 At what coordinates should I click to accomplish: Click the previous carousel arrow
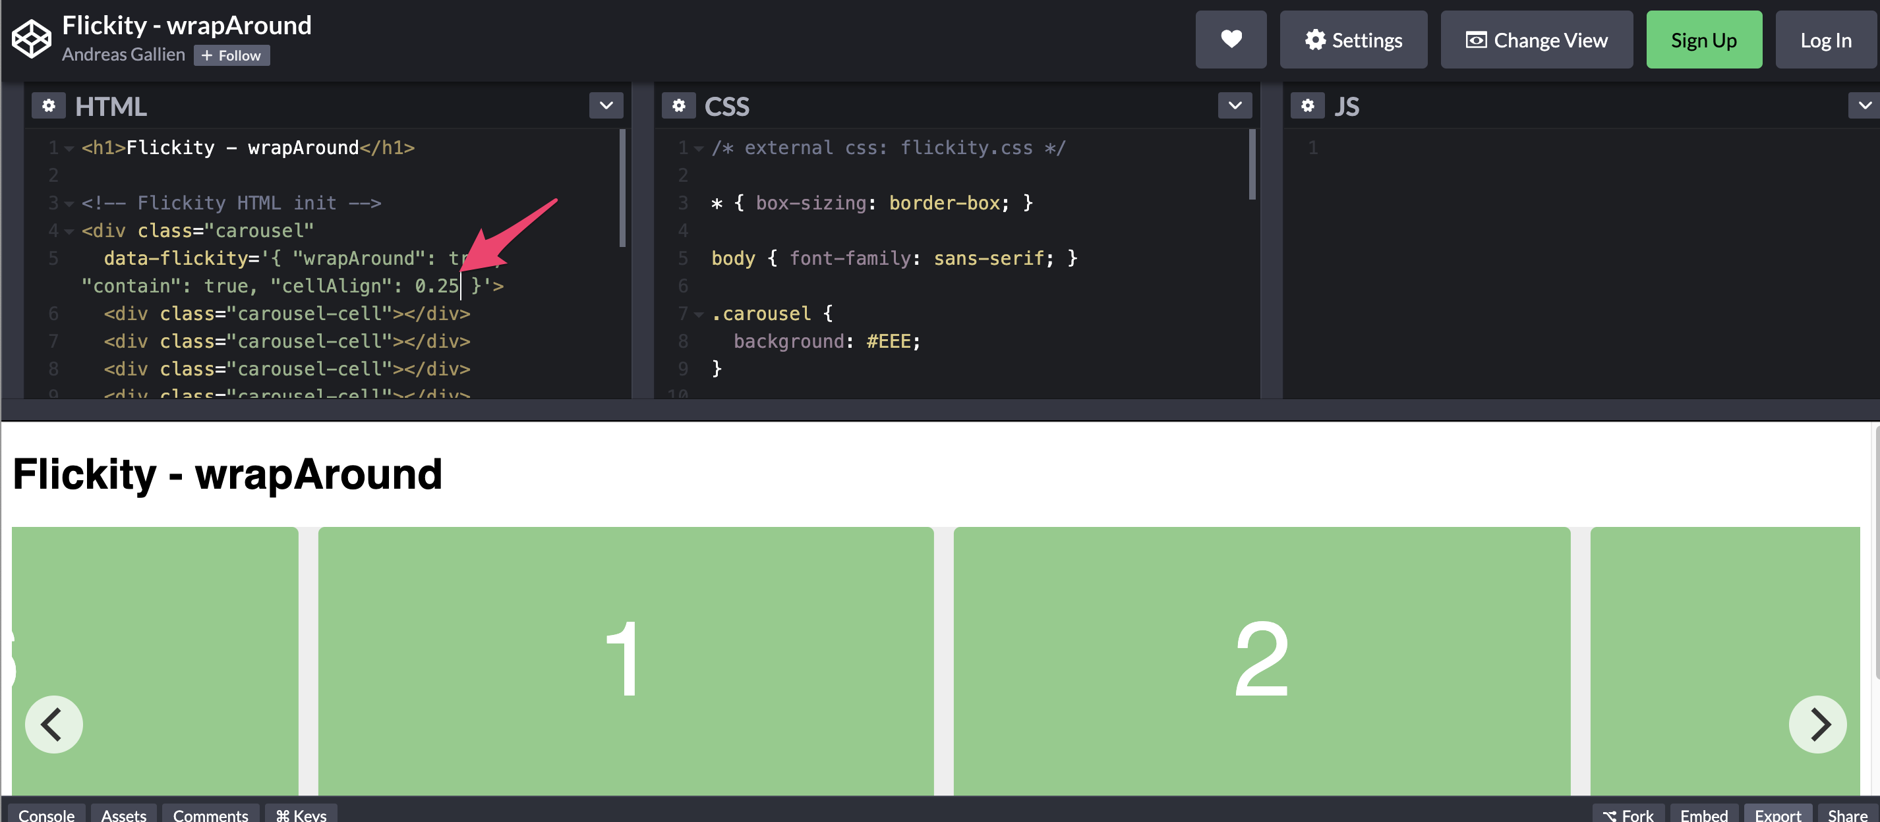coord(53,724)
